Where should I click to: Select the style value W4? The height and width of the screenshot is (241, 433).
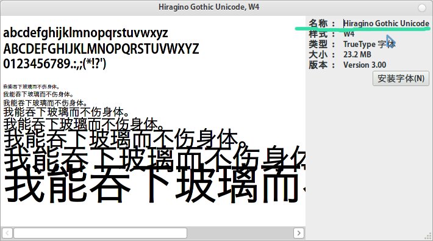click(x=349, y=34)
